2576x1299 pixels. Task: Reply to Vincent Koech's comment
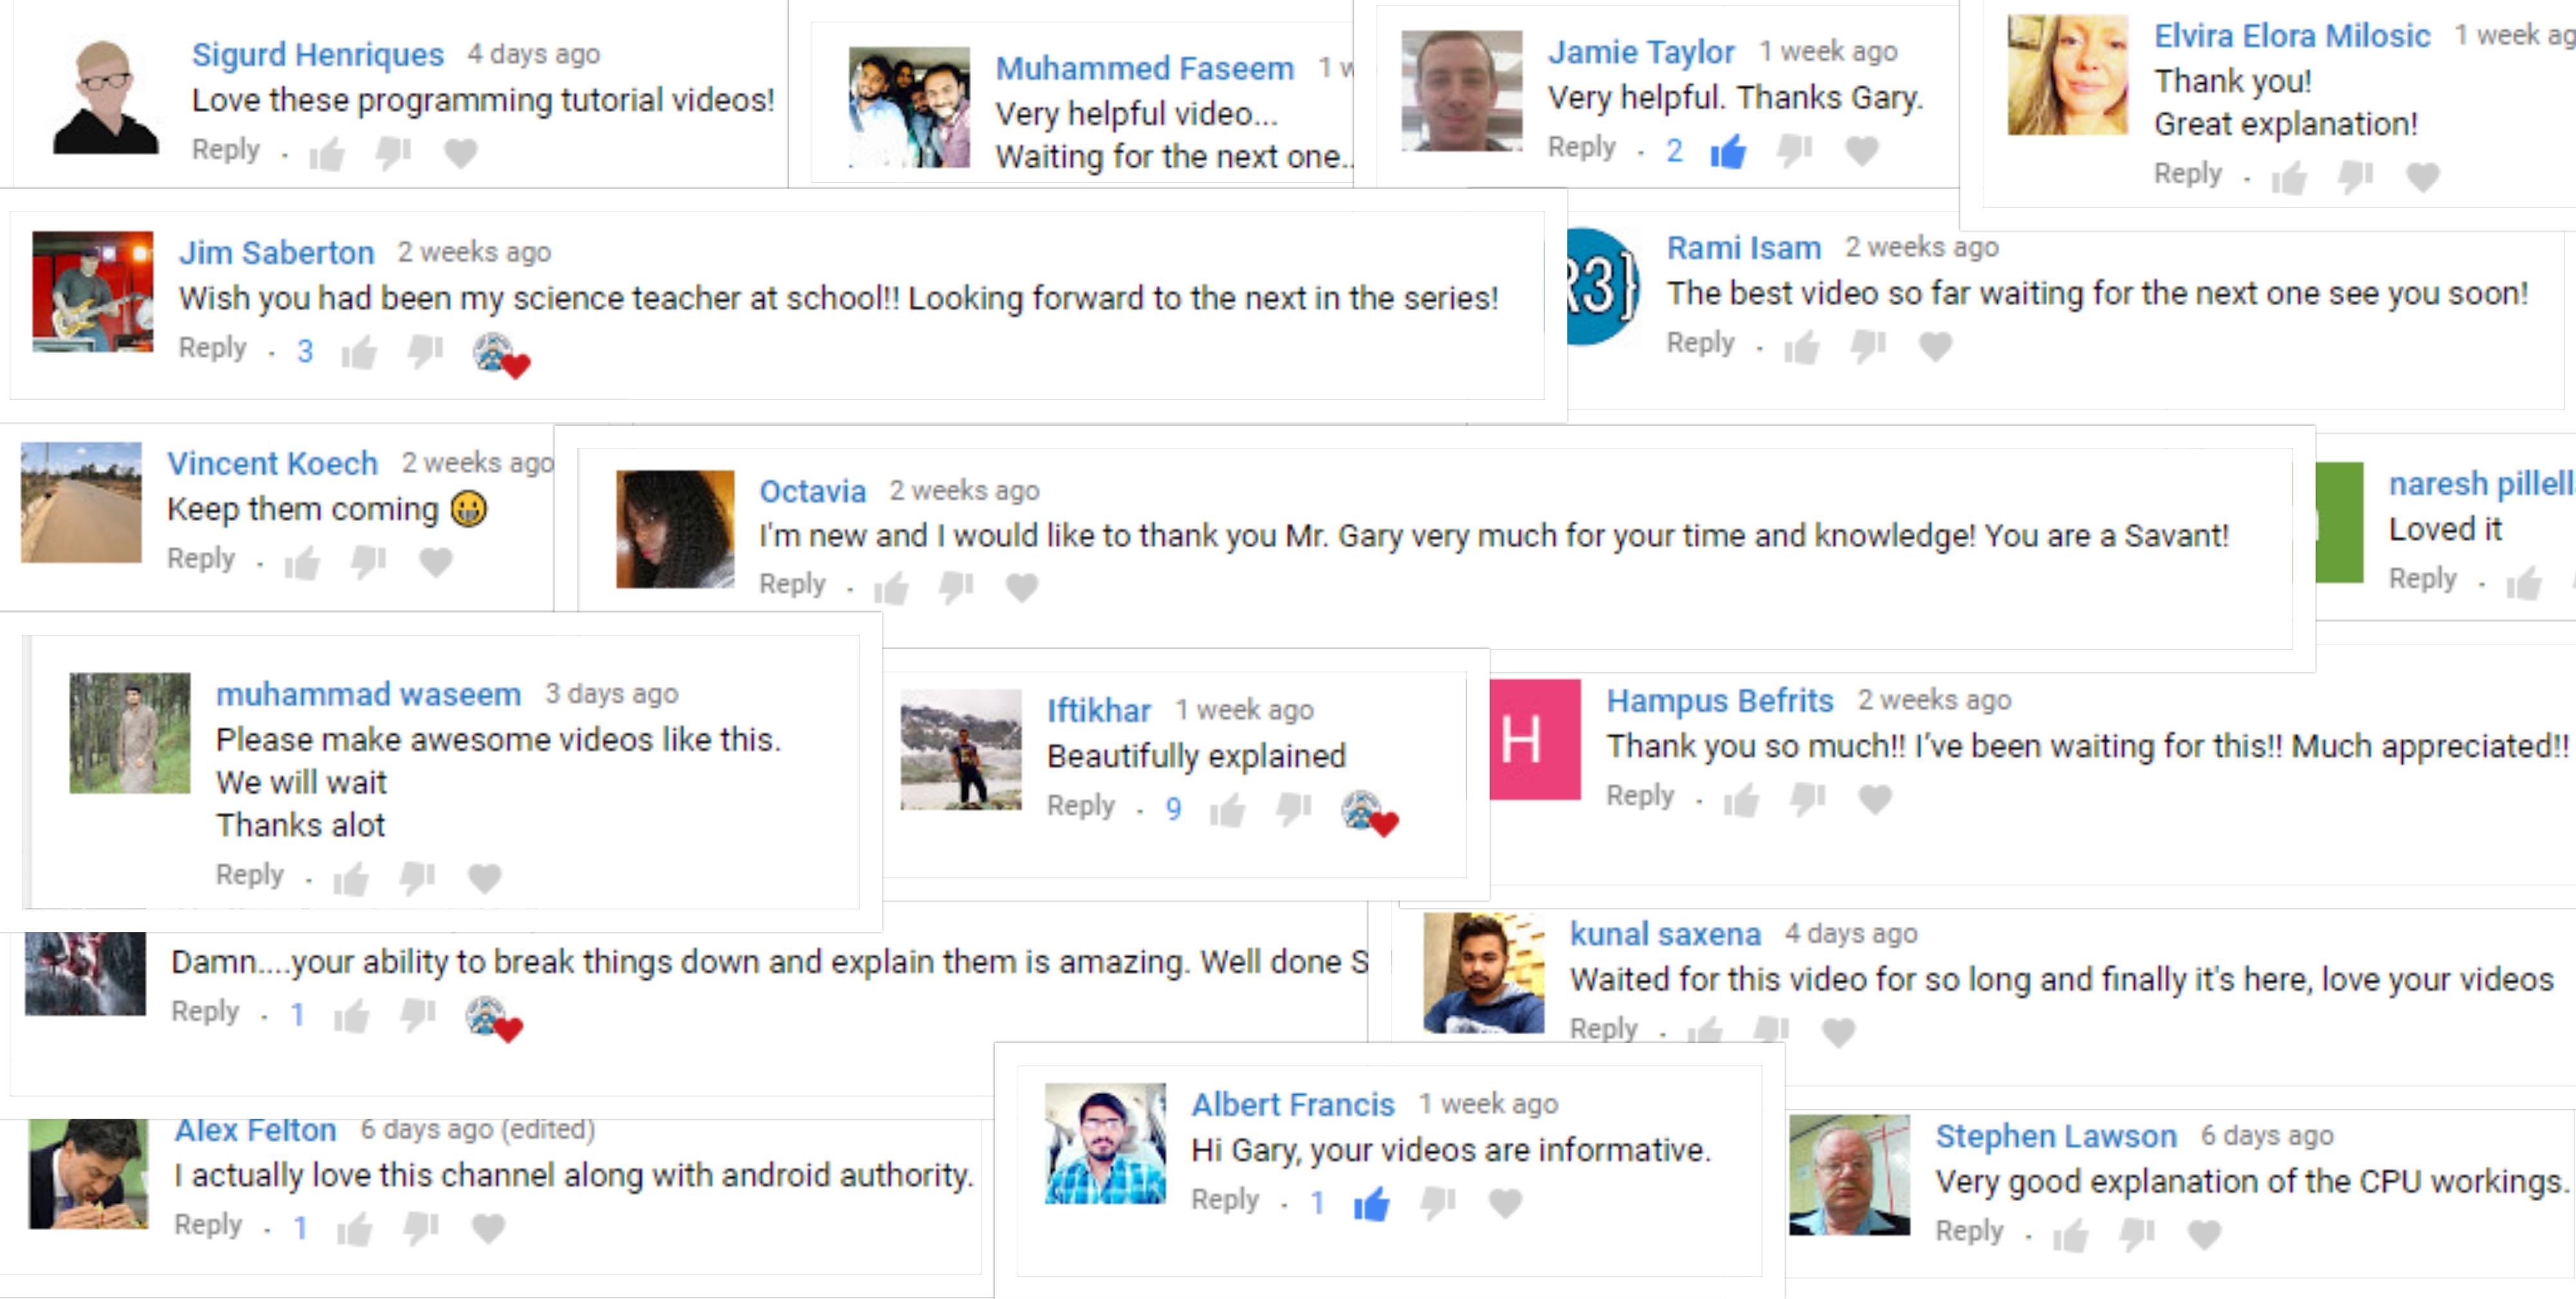[x=201, y=558]
